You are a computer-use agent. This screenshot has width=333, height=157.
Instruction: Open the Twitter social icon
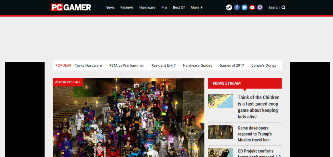click(x=244, y=7)
